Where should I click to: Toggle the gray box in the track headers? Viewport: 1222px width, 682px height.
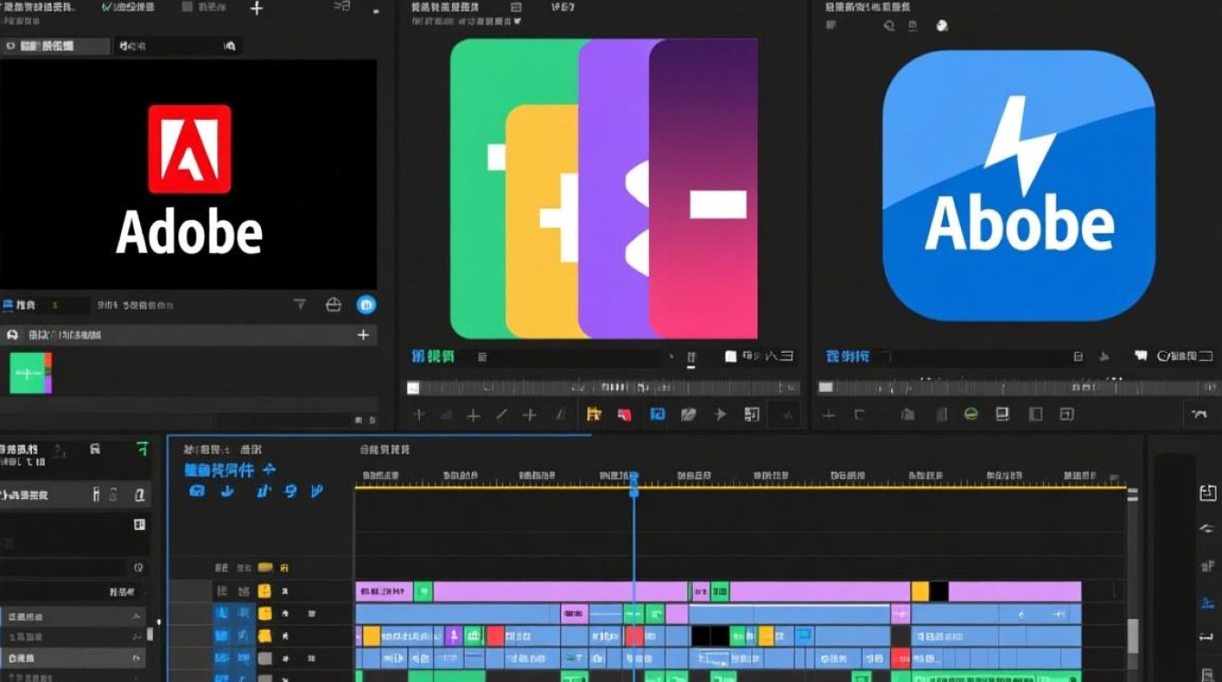(265, 658)
